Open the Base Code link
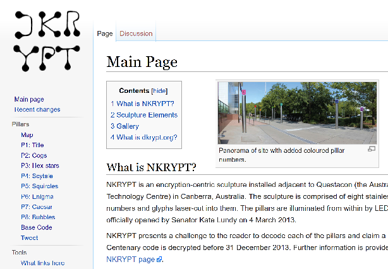Screen dimensions: 388x269 point(36,227)
